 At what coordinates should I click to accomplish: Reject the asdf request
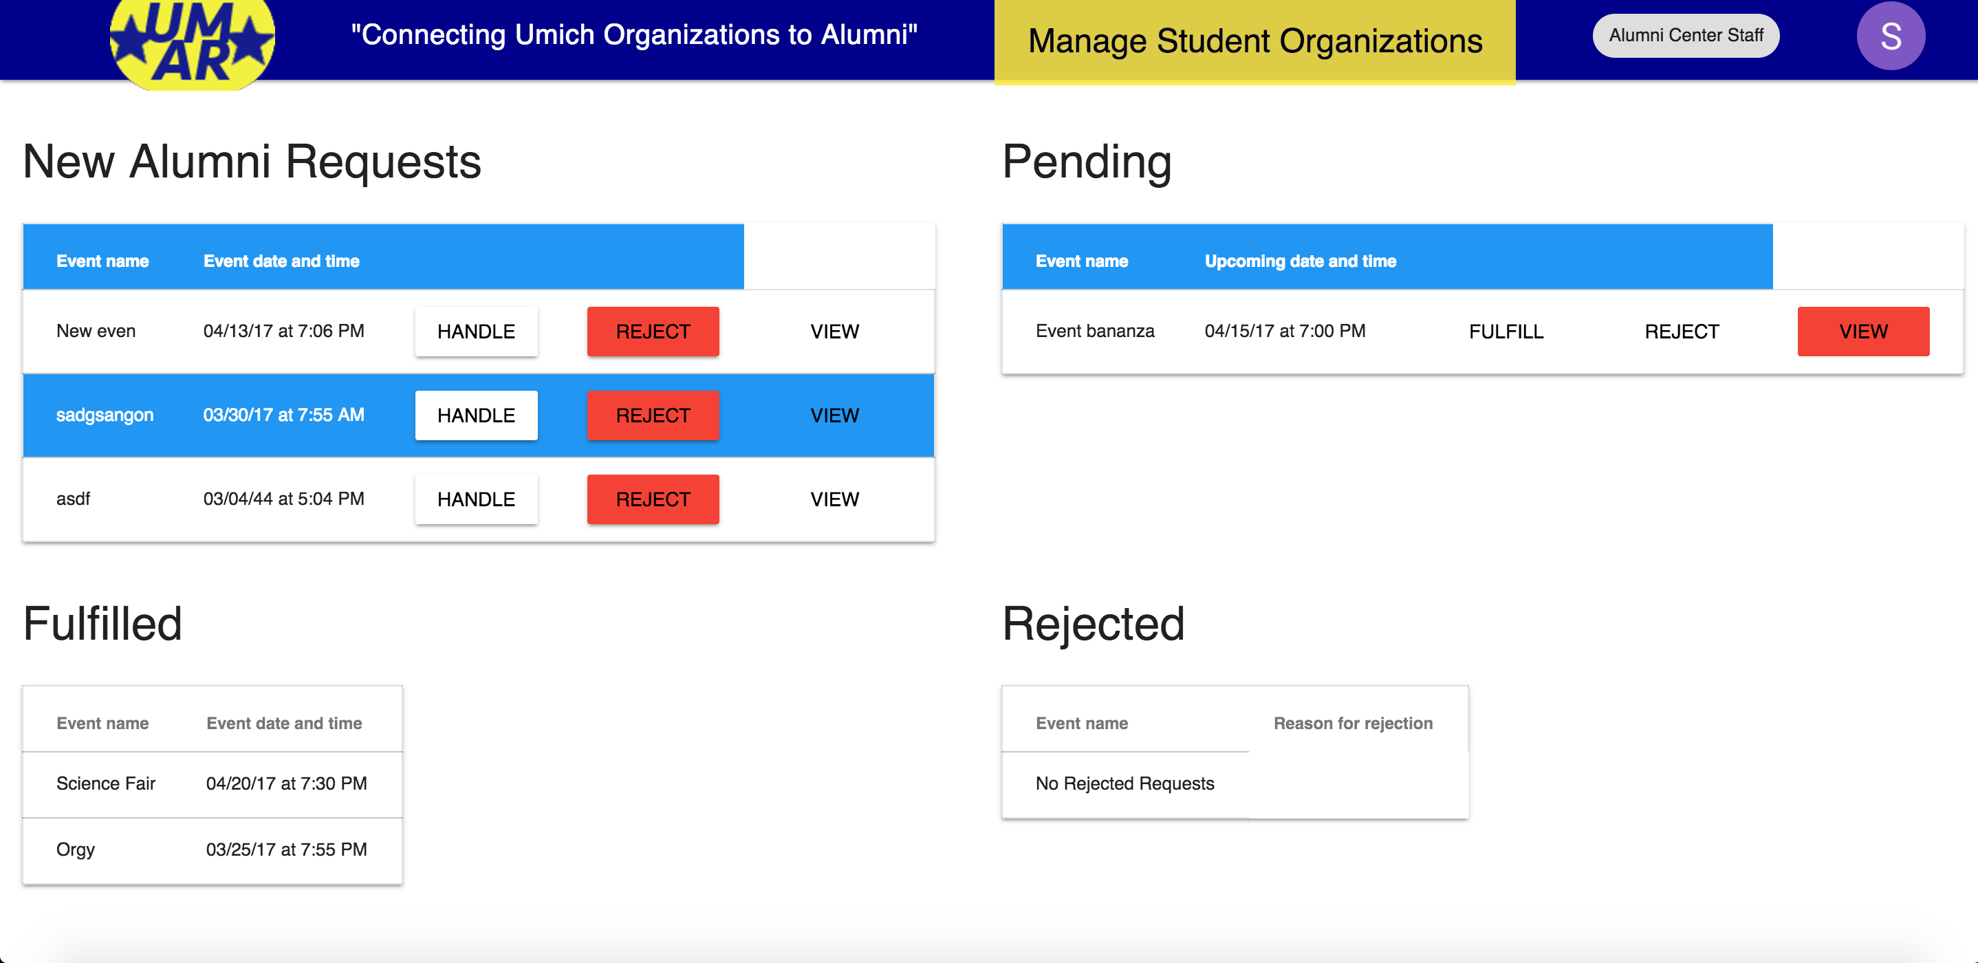(x=653, y=499)
